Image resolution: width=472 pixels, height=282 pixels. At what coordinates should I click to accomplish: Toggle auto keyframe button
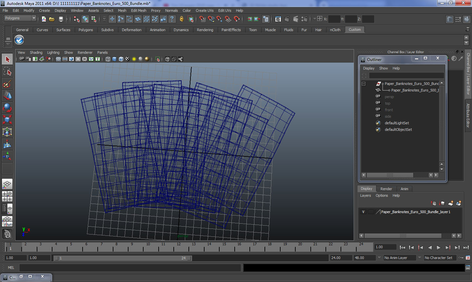click(x=461, y=258)
